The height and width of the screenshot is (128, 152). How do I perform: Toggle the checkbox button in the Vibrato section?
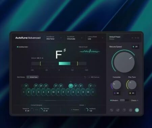tap(75, 110)
